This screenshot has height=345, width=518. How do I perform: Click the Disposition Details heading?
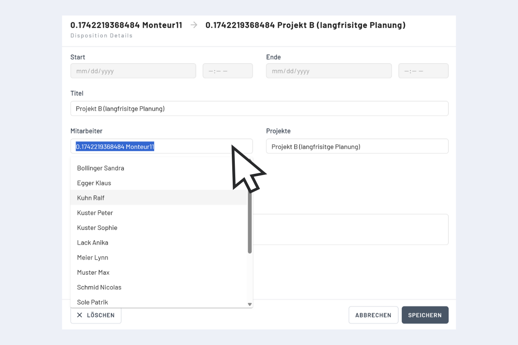[x=101, y=35]
